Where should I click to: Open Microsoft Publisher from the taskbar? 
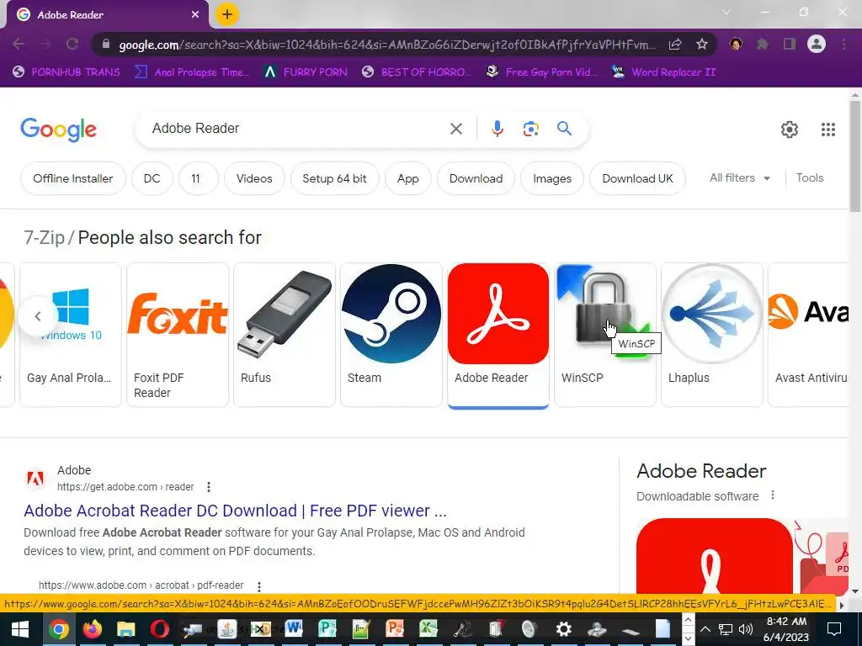[x=327, y=629]
